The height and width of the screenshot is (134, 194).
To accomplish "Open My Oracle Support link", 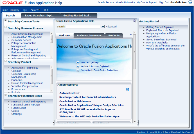I will 147,3.
